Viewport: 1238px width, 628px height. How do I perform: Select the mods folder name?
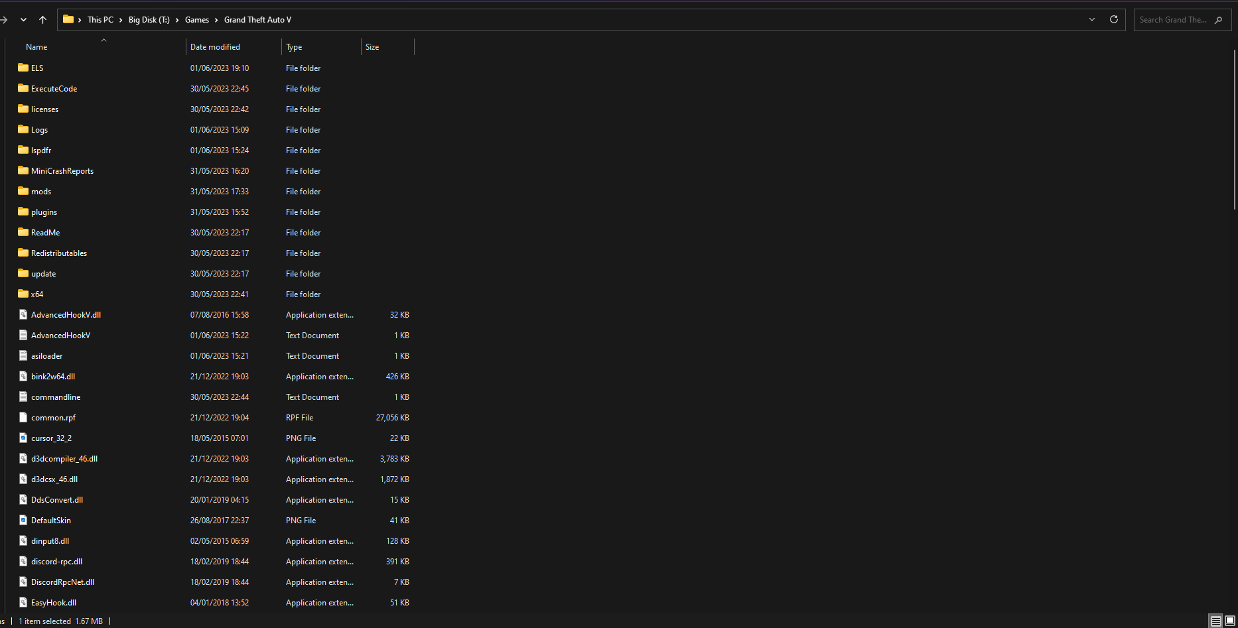tap(41, 192)
